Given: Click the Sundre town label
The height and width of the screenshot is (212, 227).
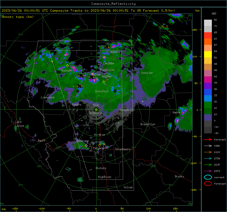Looking at the screenshot, I should pyautogui.click(x=76, y=105).
